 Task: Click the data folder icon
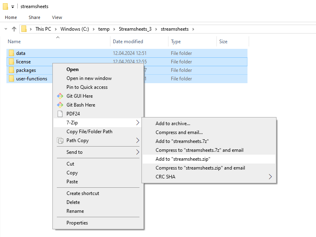tap(11, 53)
